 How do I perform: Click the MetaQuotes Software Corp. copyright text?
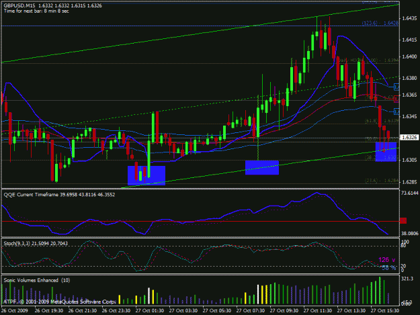pos(59,302)
